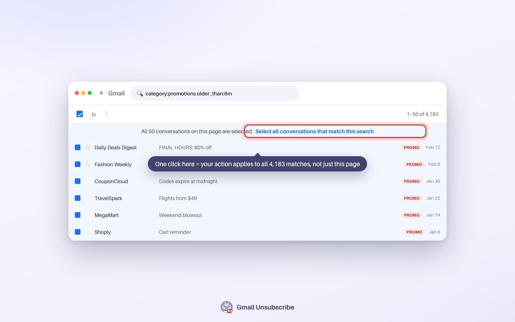Screen dimensions: 515x322
Task: Click the PROMO label on Shoply
Action: (x=414, y=232)
